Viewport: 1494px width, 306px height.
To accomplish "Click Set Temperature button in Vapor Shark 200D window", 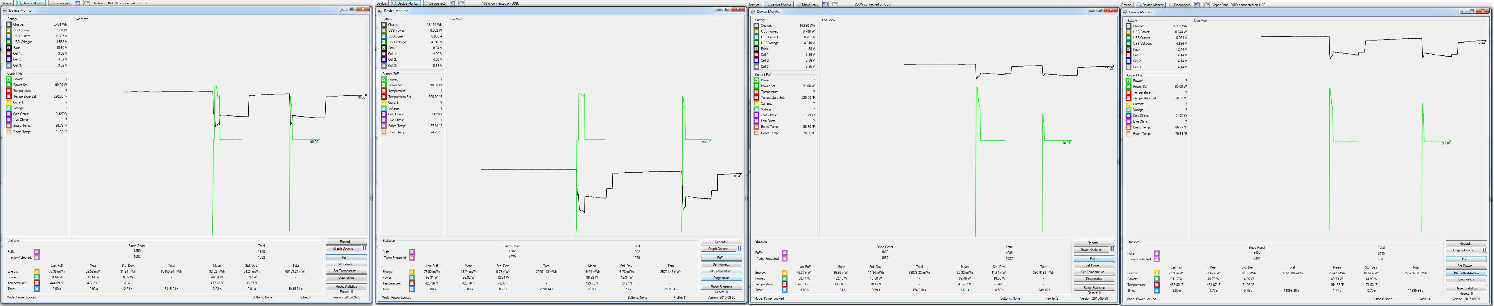I will (x=1465, y=272).
